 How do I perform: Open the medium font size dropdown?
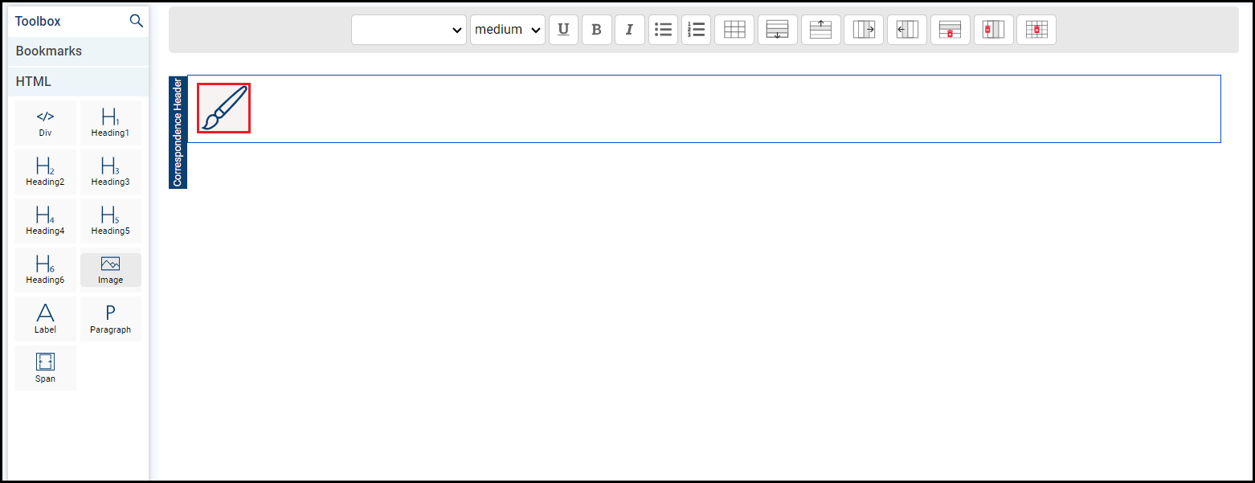pyautogui.click(x=508, y=30)
